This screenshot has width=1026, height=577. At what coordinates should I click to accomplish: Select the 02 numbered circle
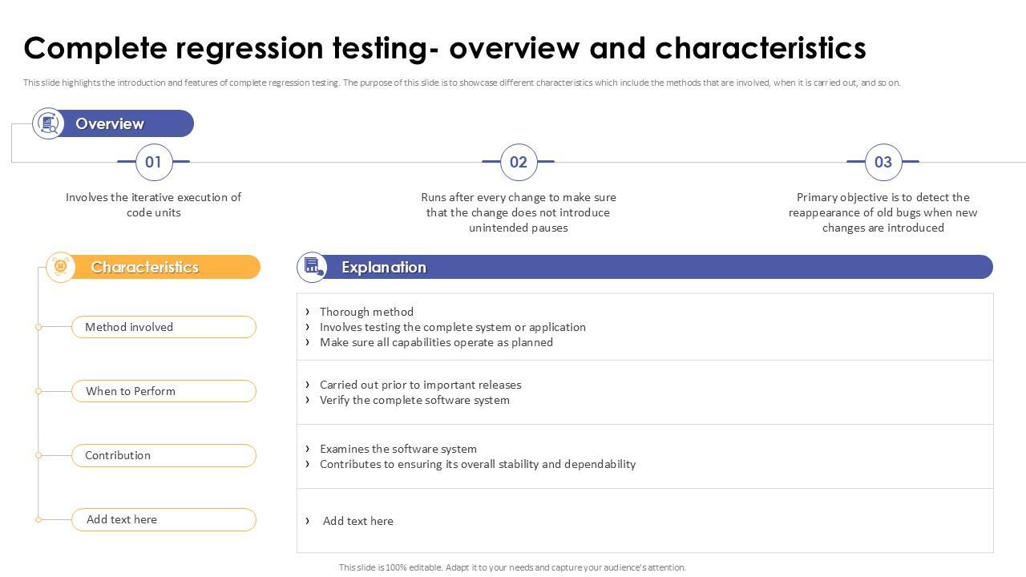tap(518, 162)
